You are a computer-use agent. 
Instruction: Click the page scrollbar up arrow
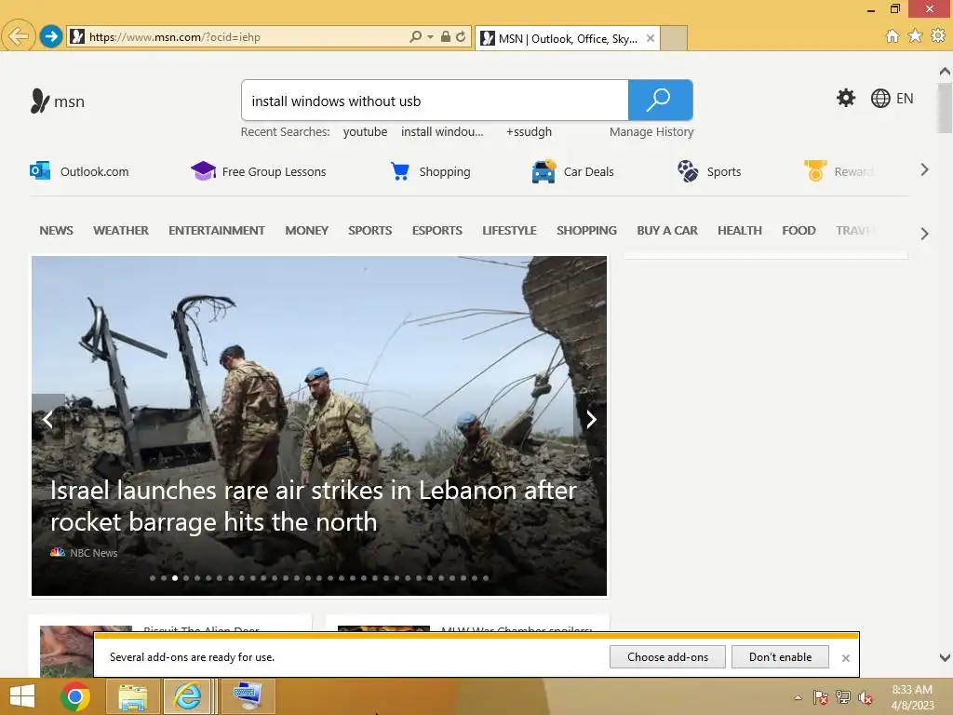[x=945, y=71]
